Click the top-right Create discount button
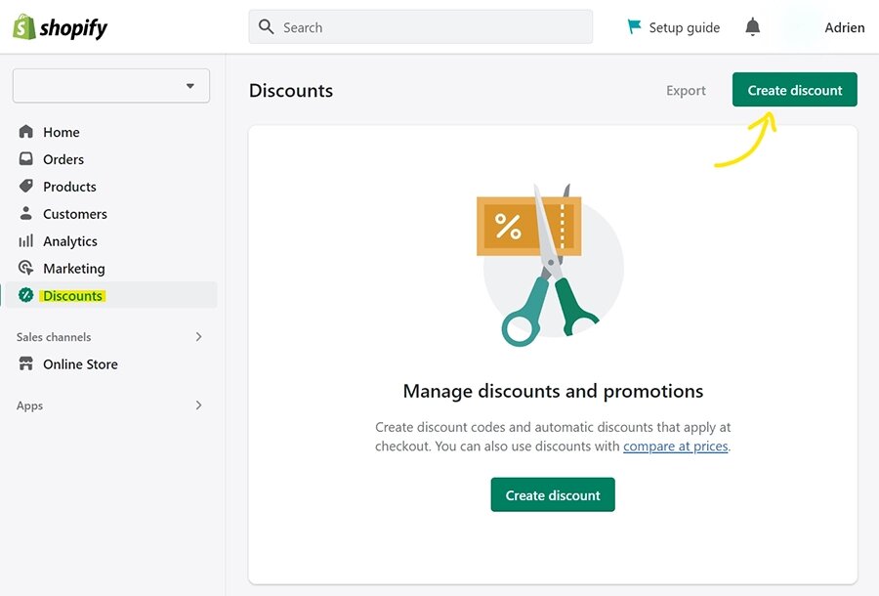This screenshot has height=596, width=879. tap(794, 90)
